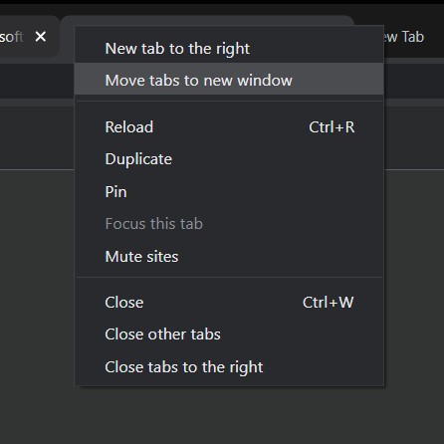Close the tab ending in "soft"
Screen dimensions: 444x444
point(41,36)
